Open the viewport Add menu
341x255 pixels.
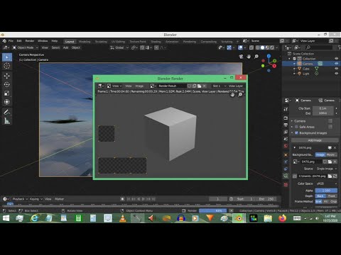65,47
